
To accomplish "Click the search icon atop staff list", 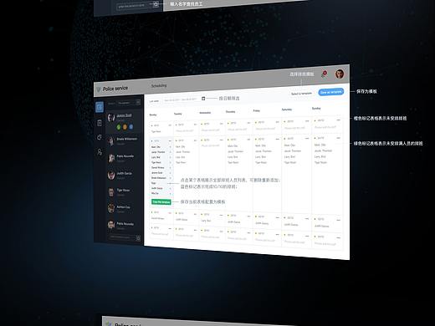I will (138, 103).
